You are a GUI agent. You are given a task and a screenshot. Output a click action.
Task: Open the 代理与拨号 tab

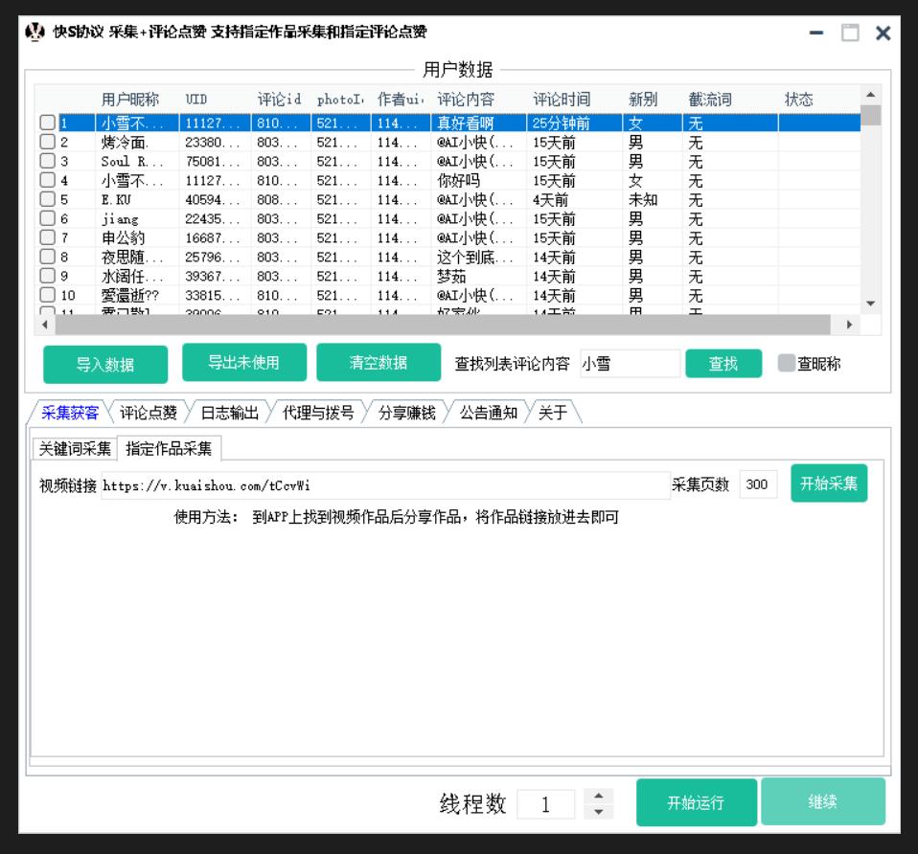[x=317, y=414]
